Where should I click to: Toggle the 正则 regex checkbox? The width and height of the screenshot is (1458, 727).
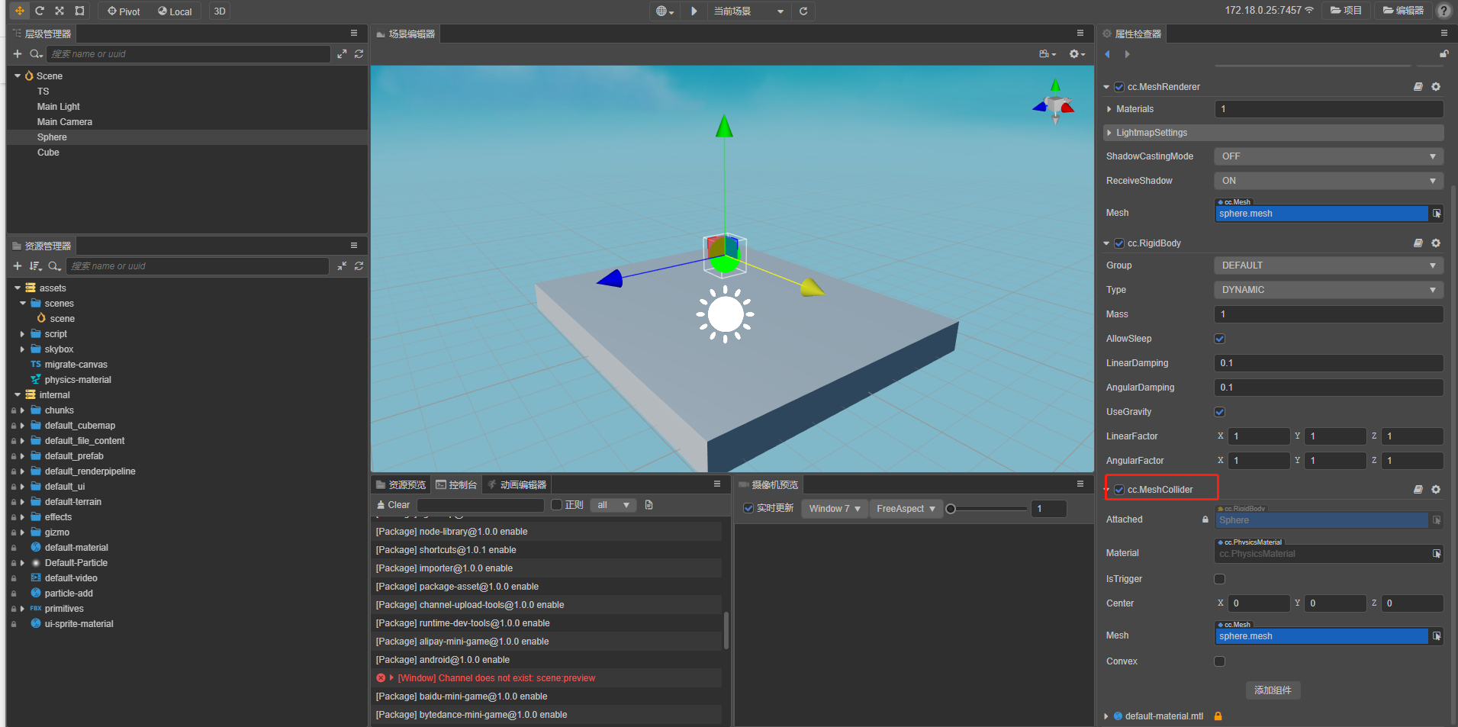coord(557,505)
